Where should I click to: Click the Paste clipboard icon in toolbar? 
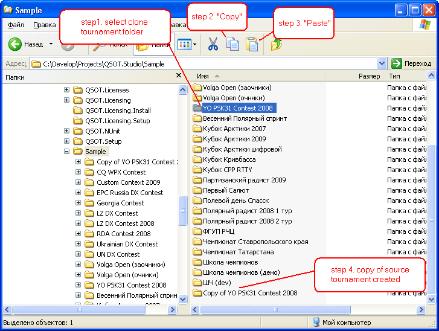coord(252,45)
